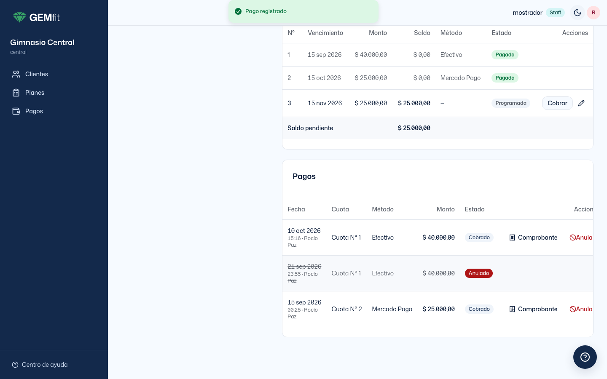607x379 pixels.
Task: Click the 15 nov 2026 due date
Action: click(325, 103)
